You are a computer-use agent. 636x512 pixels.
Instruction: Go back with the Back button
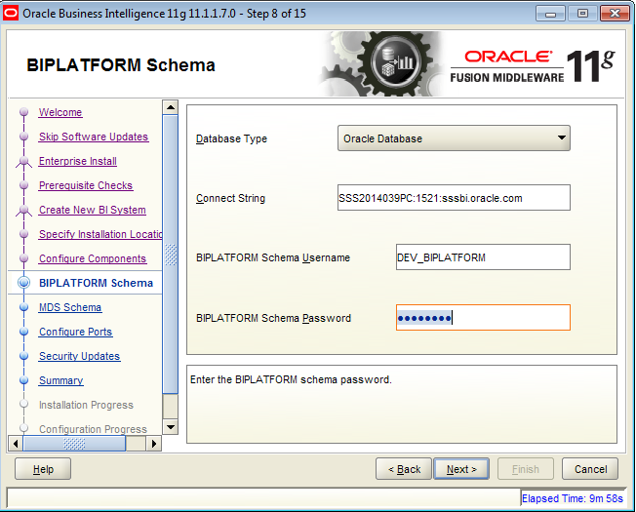[404, 469]
